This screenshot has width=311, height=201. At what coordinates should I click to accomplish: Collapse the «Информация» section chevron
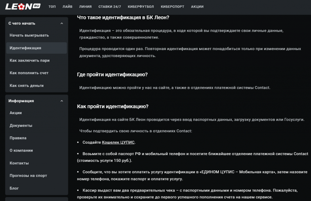click(62, 101)
